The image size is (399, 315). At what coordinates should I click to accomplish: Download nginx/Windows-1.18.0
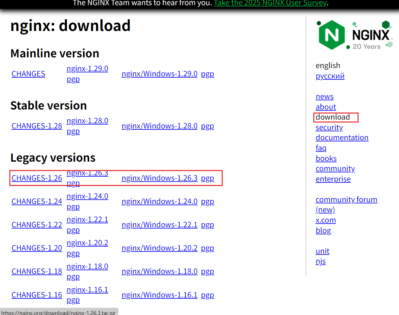159,271
